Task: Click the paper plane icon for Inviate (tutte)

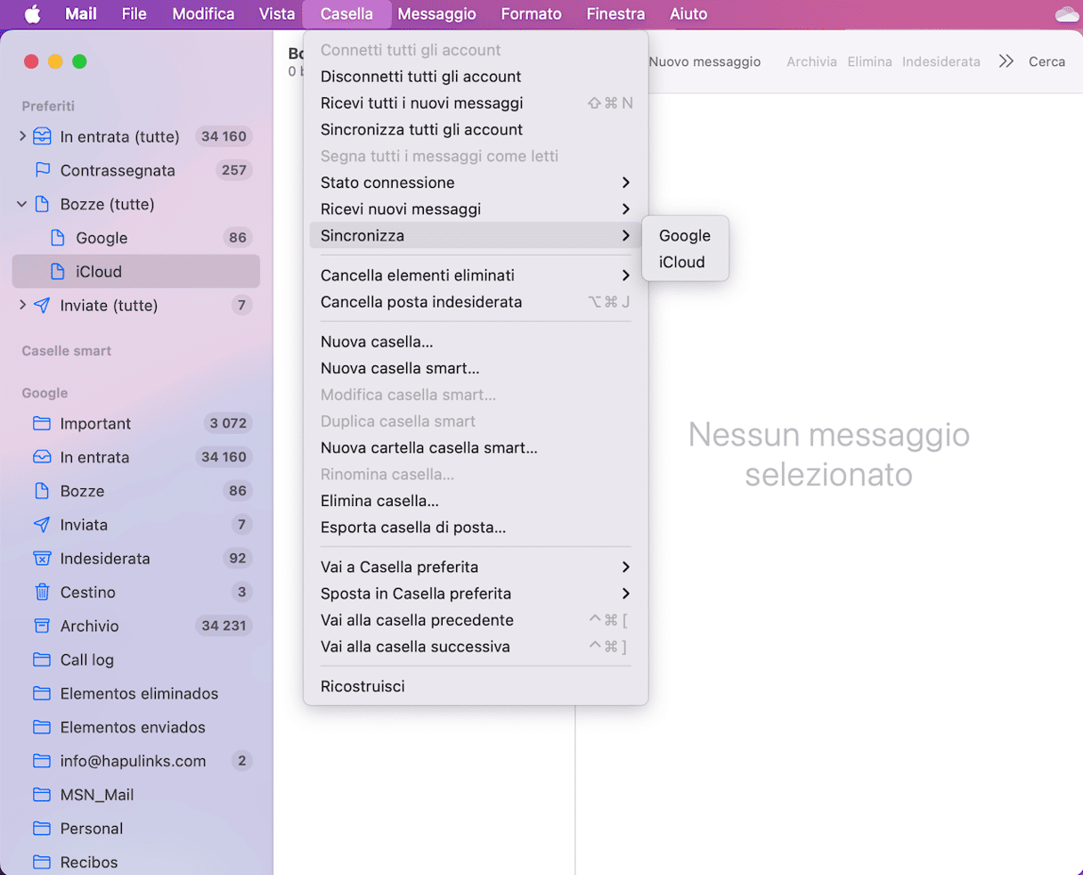Action: tap(42, 306)
